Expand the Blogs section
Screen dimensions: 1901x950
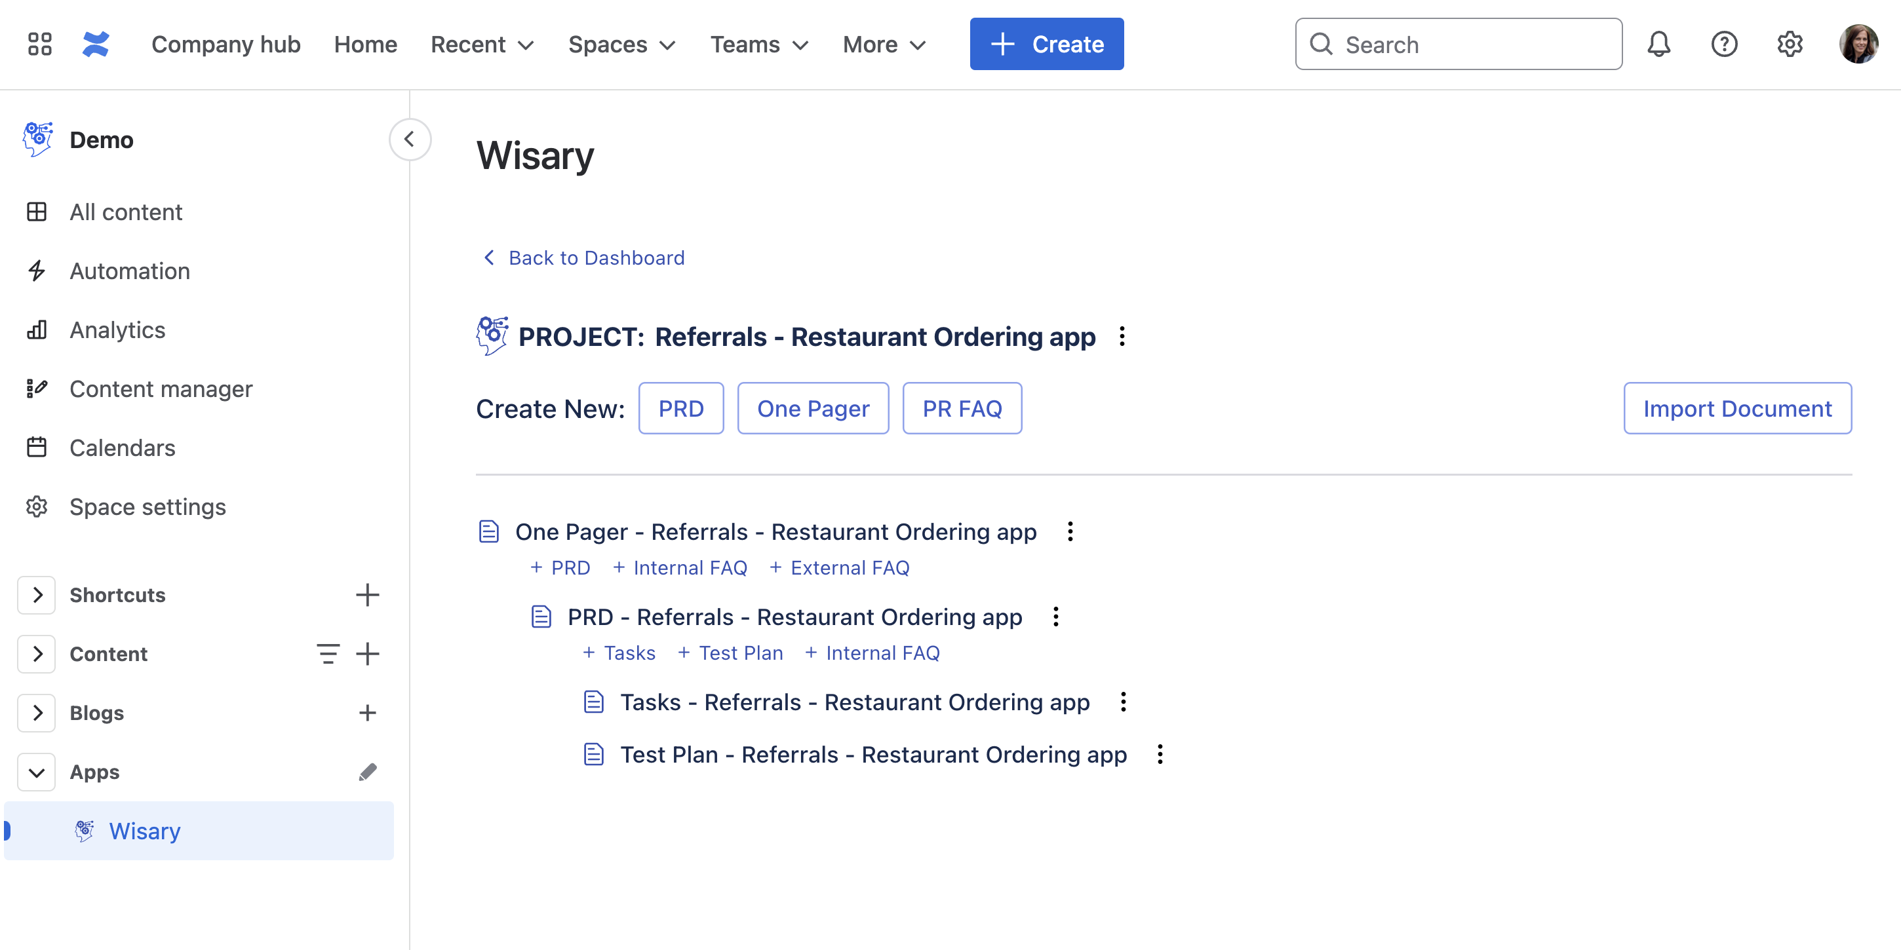(37, 713)
